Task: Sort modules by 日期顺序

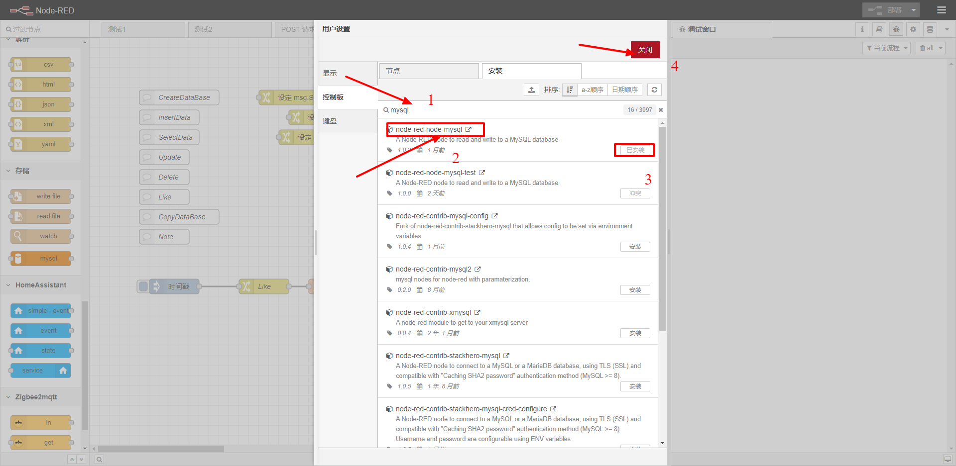Action: tap(625, 90)
